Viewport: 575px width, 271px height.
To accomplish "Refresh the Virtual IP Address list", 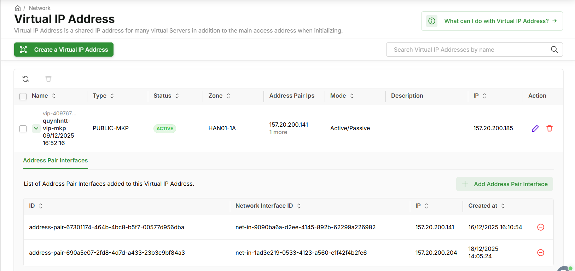I will tap(25, 79).
